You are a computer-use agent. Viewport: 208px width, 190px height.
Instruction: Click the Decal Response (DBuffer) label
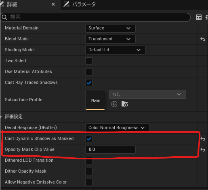pyautogui.click(x=31, y=127)
